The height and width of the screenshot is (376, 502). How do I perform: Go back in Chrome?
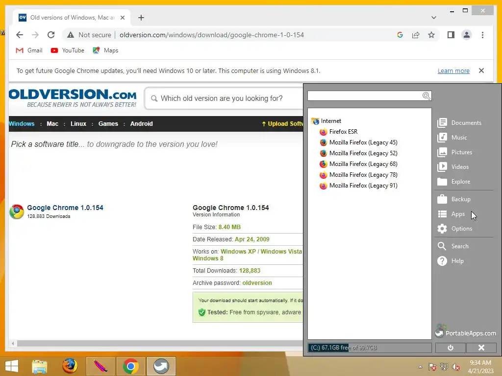20,35
